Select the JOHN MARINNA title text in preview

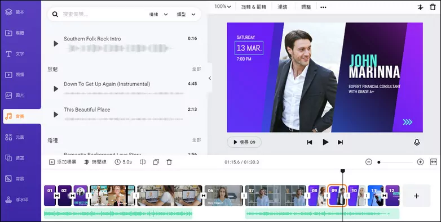[374, 66]
